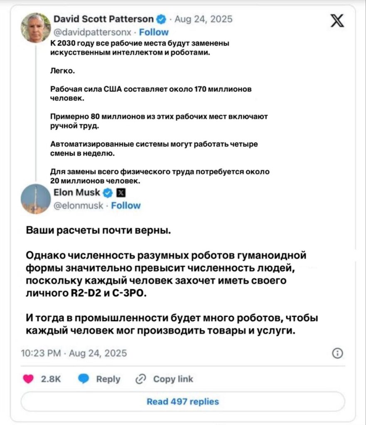Like the tweet with heart icon

28,379
